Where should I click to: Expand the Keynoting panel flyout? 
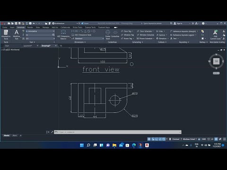pyautogui.click(x=184, y=42)
